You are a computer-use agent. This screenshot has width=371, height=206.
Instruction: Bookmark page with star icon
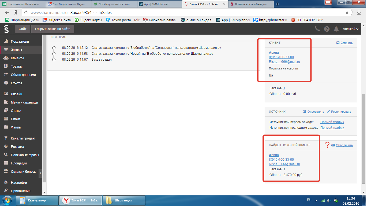(x=347, y=12)
